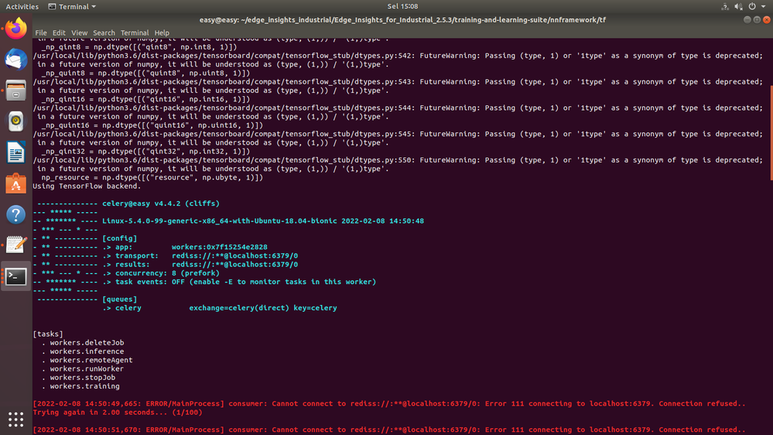Open the Terminal app menu dropdown
The width and height of the screenshot is (773, 435).
pos(72,6)
